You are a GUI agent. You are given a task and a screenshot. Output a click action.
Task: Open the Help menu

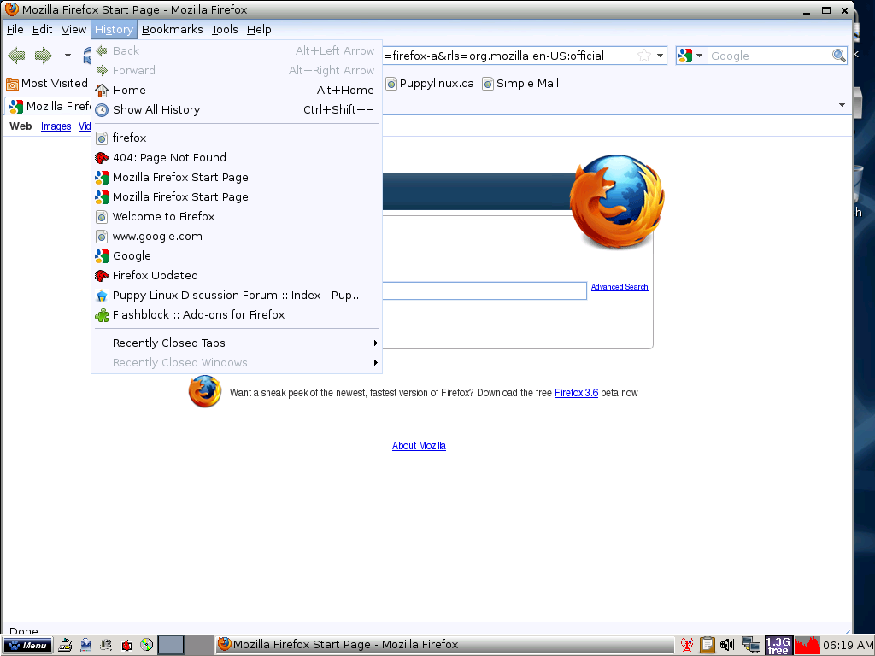click(x=259, y=29)
